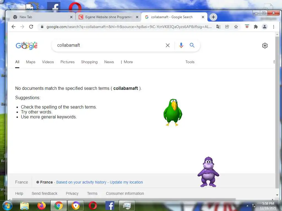Open the Help footer link

click(x=19, y=193)
